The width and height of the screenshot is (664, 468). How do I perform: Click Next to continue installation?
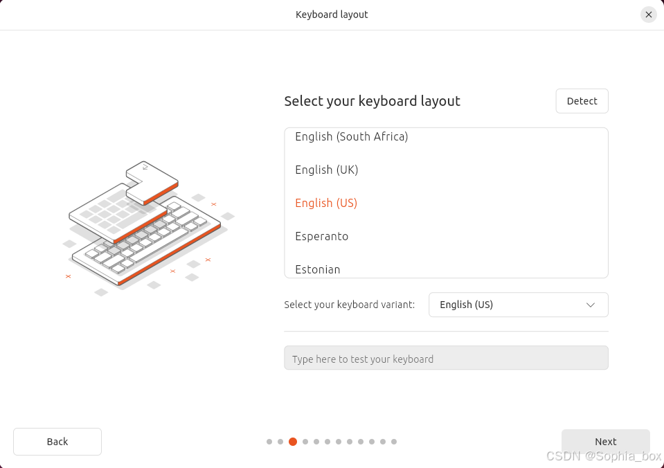(606, 442)
